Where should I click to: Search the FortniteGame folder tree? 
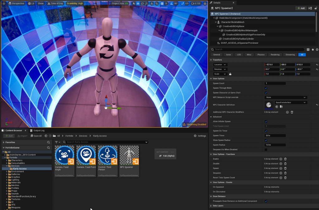[48, 148]
